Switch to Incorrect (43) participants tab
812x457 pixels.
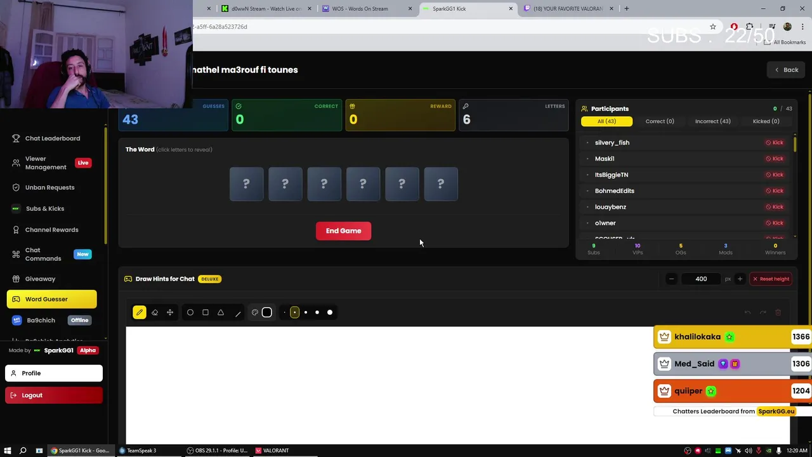[x=712, y=121]
